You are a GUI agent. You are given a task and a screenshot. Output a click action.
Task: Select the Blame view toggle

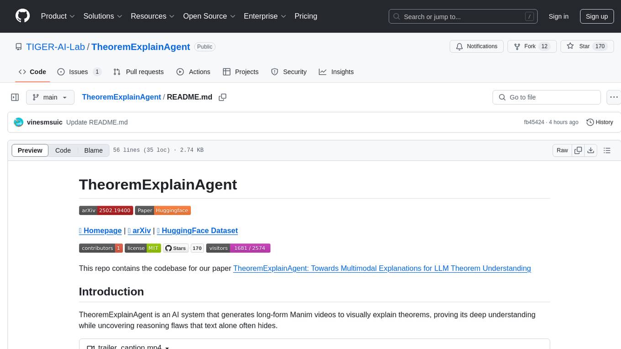(x=93, y=150)
